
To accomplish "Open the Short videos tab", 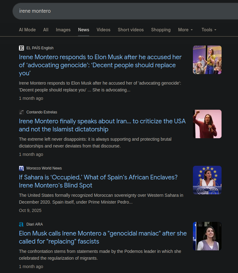I will (x=131, y=30).
